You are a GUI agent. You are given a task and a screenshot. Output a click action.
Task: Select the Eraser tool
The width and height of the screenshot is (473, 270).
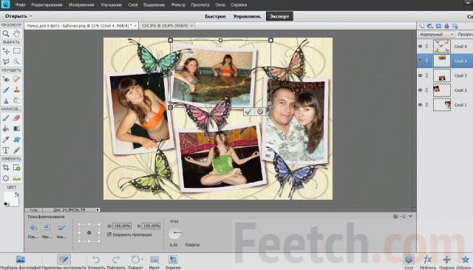pyautogui.click(x=16, y=118)
